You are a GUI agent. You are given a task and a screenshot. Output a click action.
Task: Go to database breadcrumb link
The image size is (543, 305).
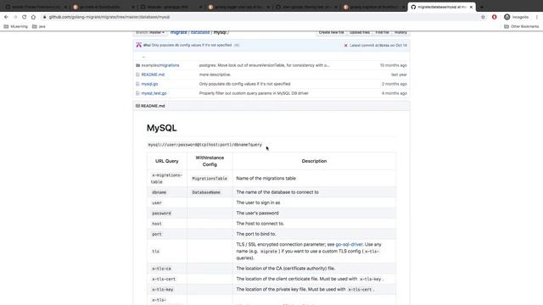coord(200,32)
